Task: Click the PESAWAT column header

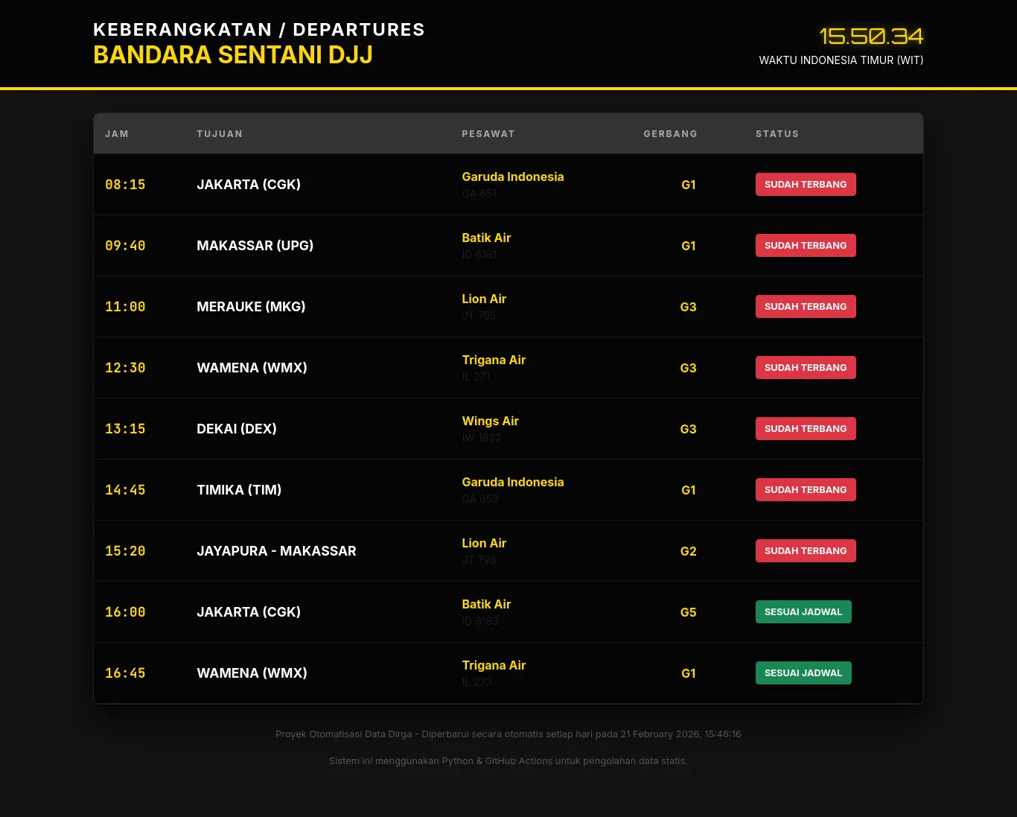Action: tap(488, 134)
